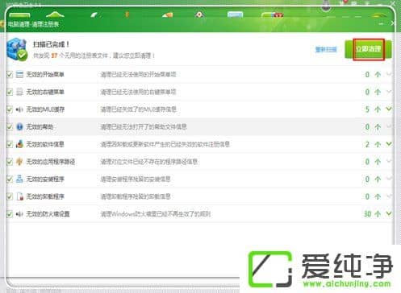This screenshot has height=293, width=401.
Task: Uncheck the 无效的卸载程序 checkbox
Action: coord(10,196)
